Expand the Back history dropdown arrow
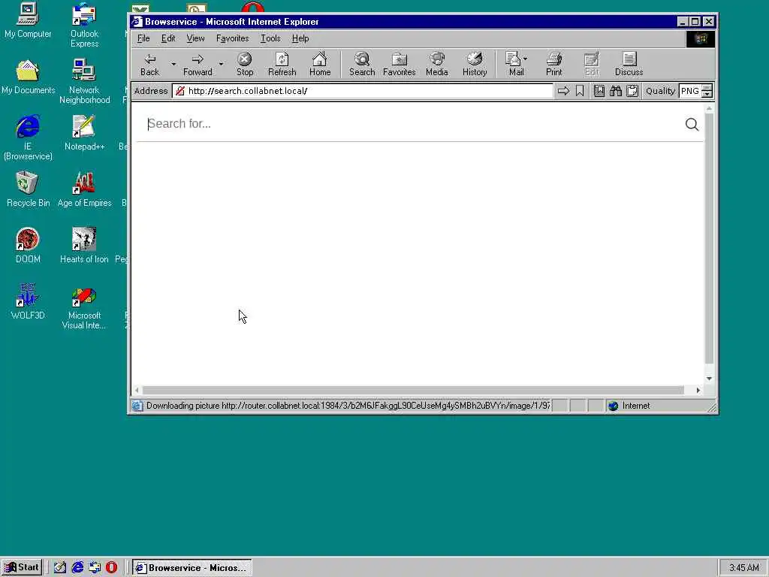769x577 pixels. [173, 64]
